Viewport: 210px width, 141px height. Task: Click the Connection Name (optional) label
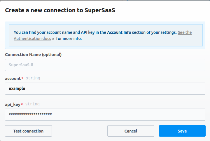tap(33, 55)
